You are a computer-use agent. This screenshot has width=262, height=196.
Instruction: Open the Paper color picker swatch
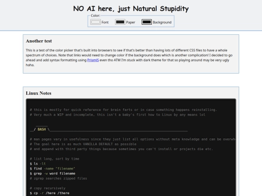(x=120, y=22)
